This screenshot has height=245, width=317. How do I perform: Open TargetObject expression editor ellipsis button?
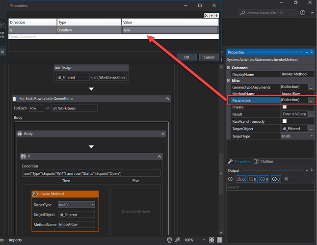pyautogui.click(x=311, y=129)
